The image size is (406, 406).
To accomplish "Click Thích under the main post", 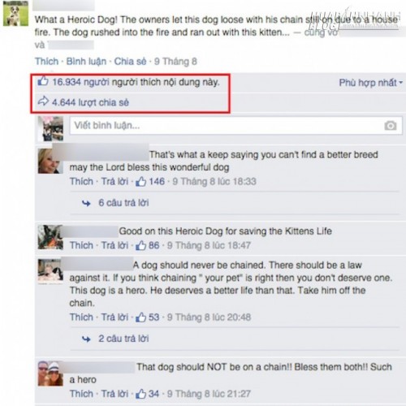I will point(46,61).
